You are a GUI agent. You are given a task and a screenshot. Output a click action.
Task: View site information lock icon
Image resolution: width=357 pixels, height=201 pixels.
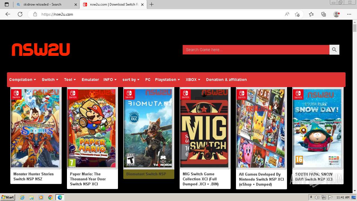[x=35, y=14]
